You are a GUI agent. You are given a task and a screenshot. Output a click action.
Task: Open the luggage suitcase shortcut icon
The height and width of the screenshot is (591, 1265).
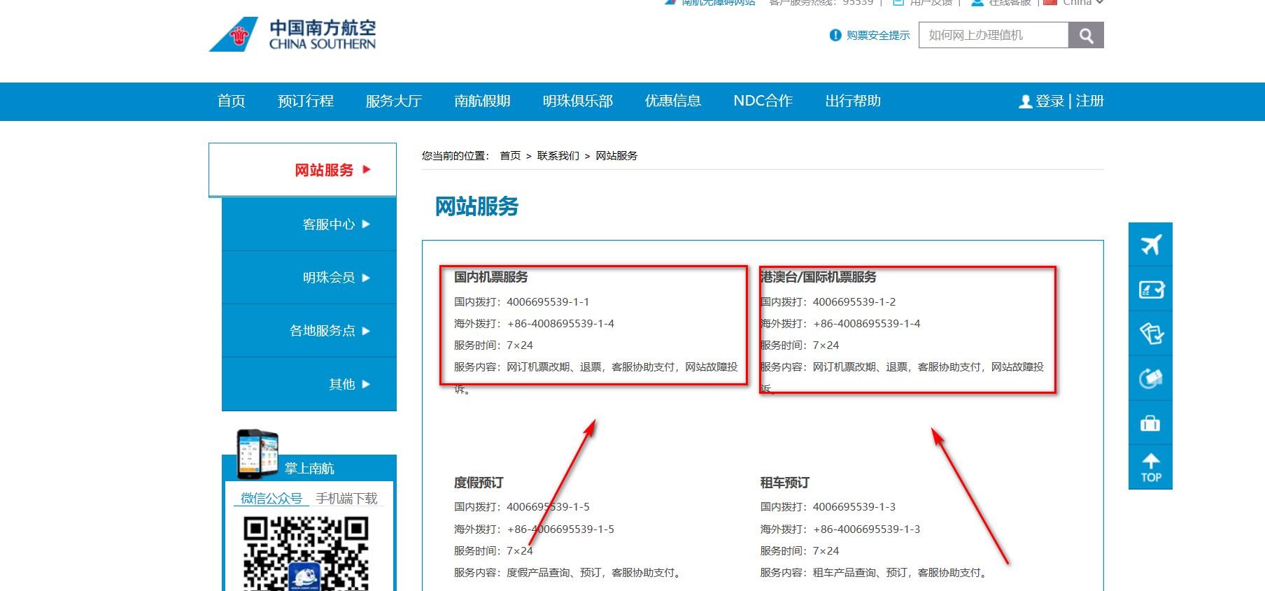(x=1150, y=423)
